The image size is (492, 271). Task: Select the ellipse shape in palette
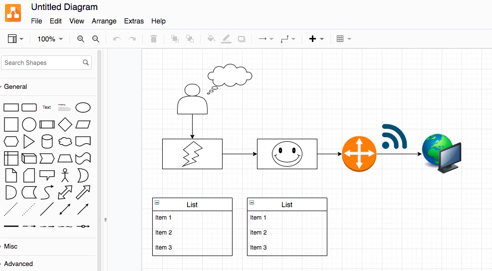(83, 107)
